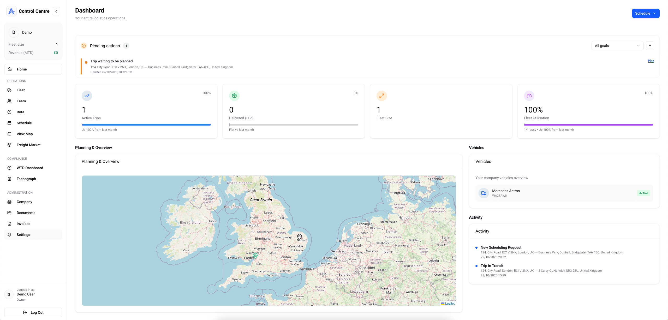The image size is (668, 320).
Task: Open the Freight Market section
Action: point(28,145)
